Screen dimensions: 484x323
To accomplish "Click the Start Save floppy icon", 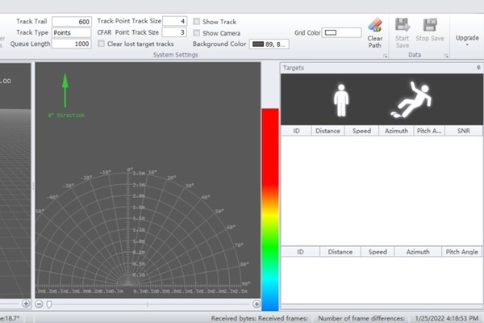I will (x=403, y=25).
